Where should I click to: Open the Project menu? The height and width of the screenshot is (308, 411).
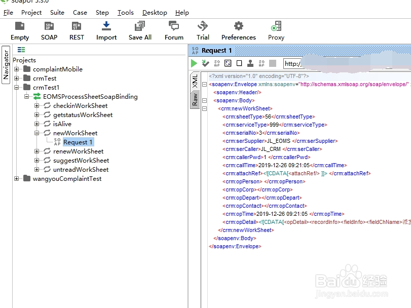[x=31, y=13]
